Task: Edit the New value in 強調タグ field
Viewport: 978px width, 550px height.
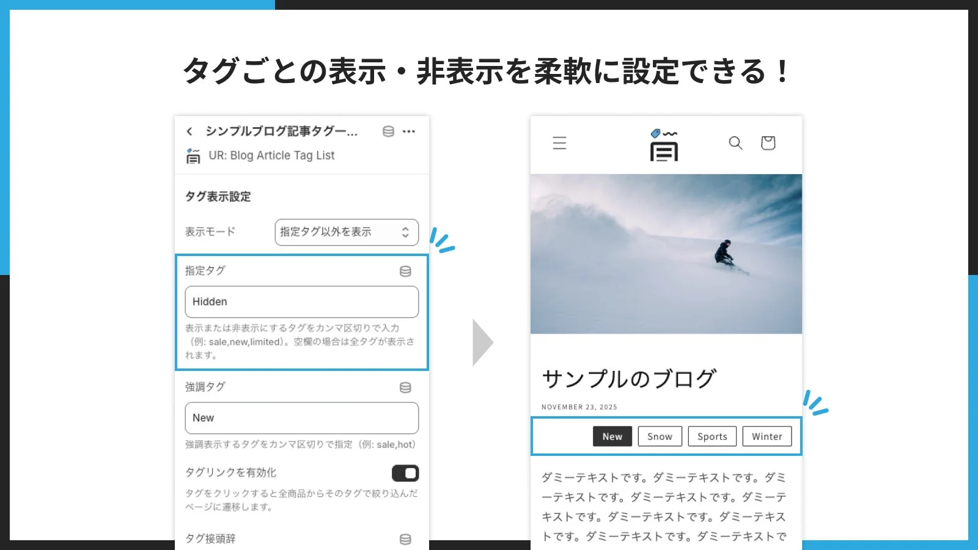Action: (x=301, y=418)
